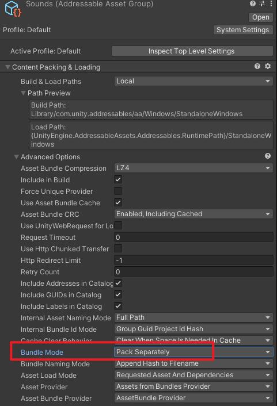This screenshot has width=277, height=406.
Task: Click Content Packing & Loading help icon
Action: point(257,66)
